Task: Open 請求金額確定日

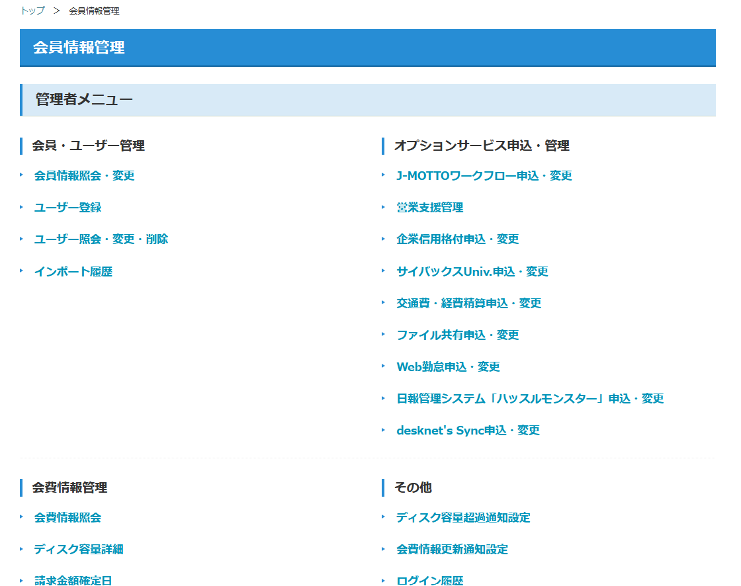Action: [73, 581]
